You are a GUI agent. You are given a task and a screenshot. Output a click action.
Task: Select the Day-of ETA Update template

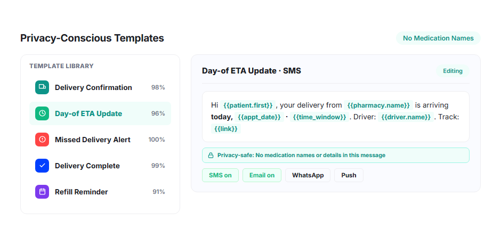click(100, 114)
